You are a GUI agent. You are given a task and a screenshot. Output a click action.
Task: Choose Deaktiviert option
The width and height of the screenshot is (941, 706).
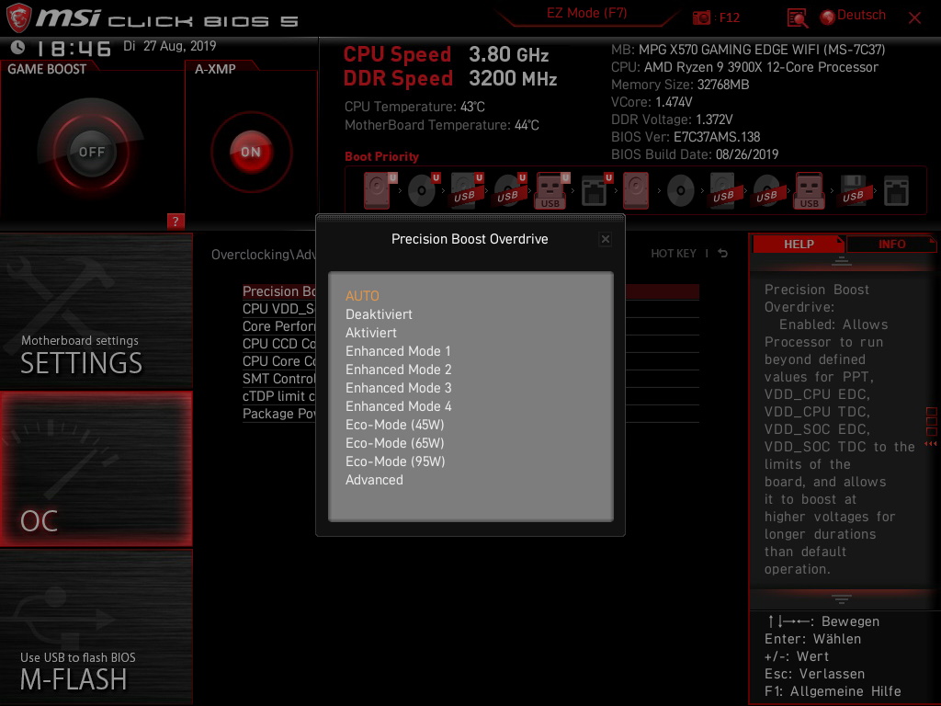[x=379, y=314]
